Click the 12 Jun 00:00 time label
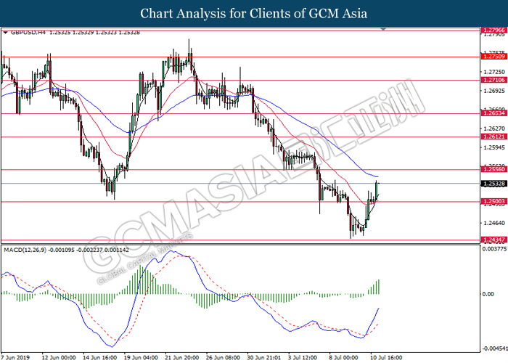Viewport: 508px width, 363px height. click(x=59, y=358)
